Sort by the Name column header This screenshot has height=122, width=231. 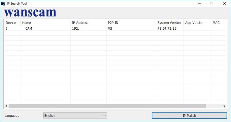point(46,23)
